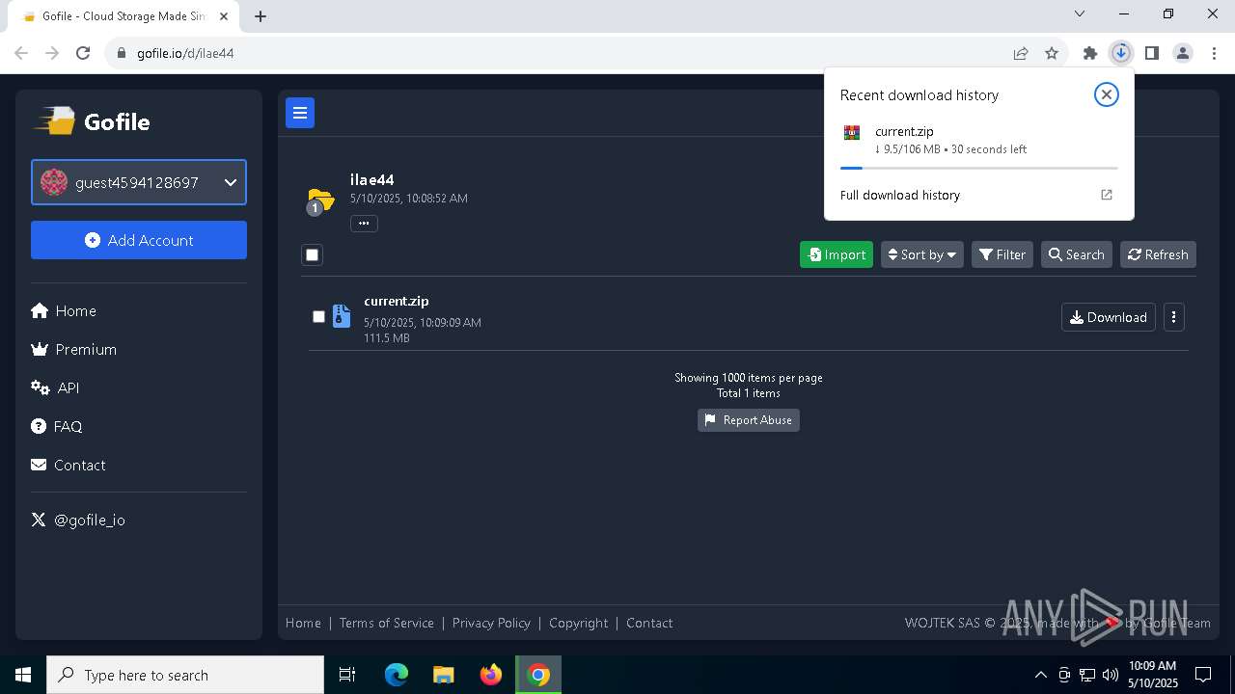The image size is (1235, 694).
Task: Show hidden tray icons chevron
Action: pos(1041,675)
